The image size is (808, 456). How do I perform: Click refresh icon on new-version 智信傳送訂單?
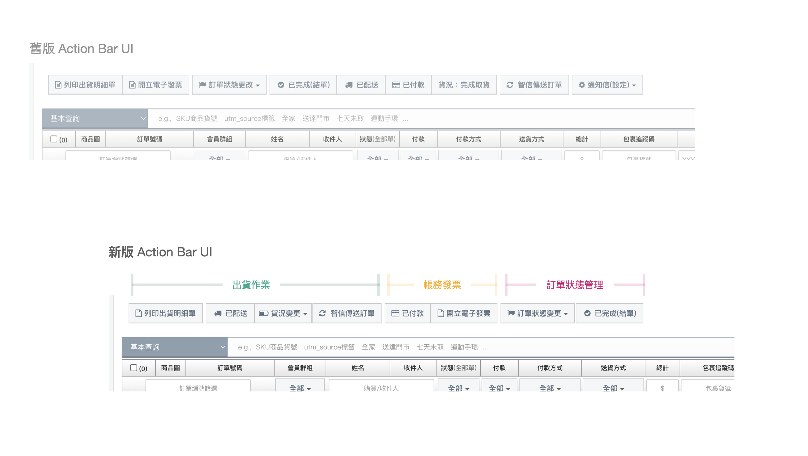[322, 313]
